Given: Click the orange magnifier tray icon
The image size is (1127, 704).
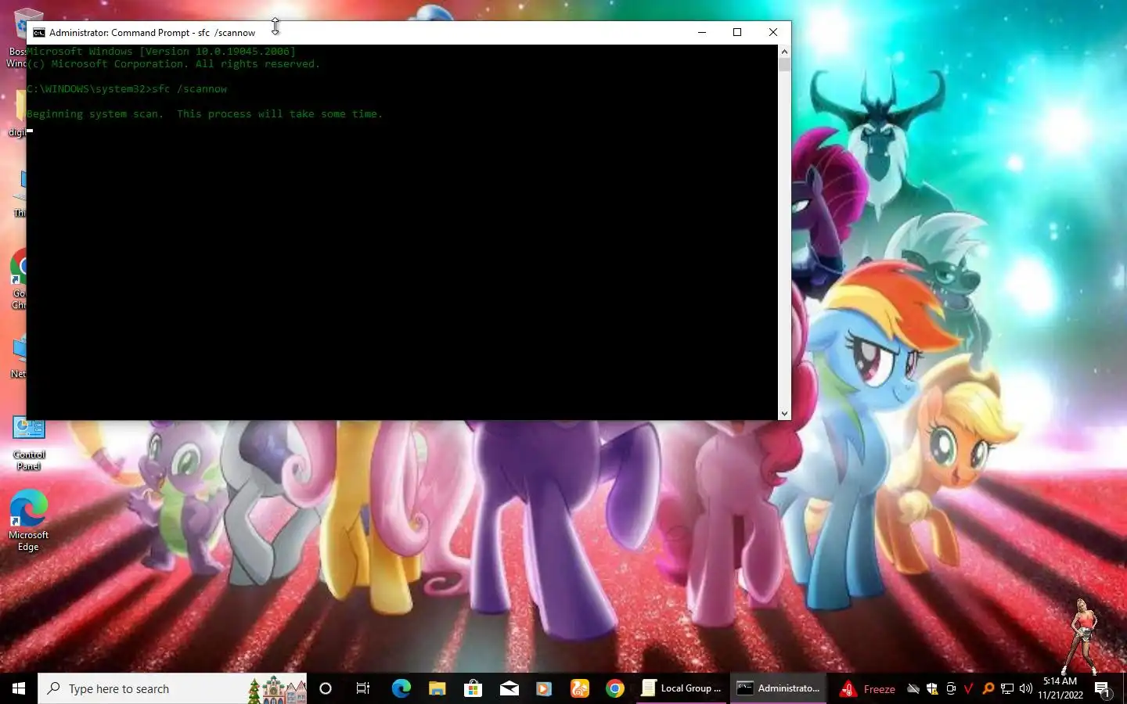Looking at the screenshot, I should (x=988, y=689).
